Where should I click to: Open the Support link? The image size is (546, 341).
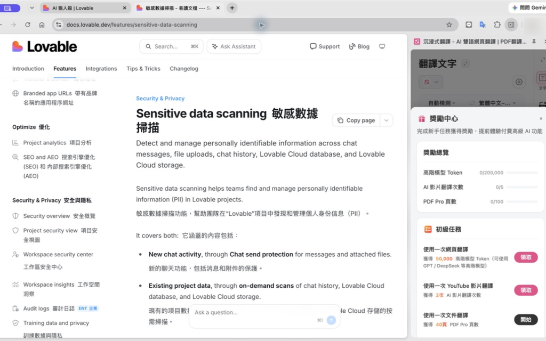(325, 46)
